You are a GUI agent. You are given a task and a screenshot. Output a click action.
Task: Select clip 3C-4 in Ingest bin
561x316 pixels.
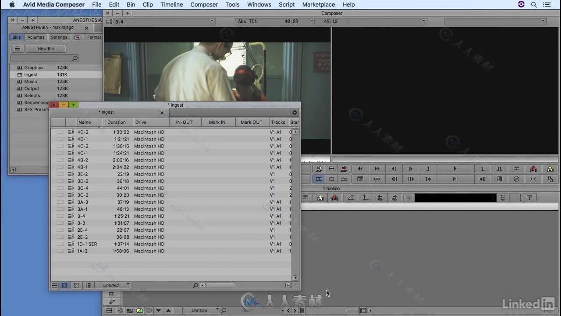coord(82,188)
